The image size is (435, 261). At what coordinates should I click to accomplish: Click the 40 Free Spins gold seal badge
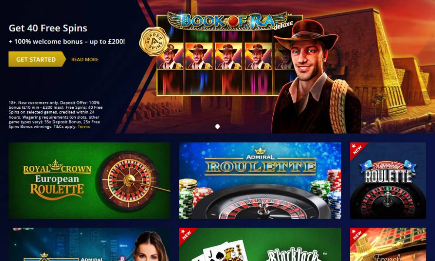click(154, 42)
